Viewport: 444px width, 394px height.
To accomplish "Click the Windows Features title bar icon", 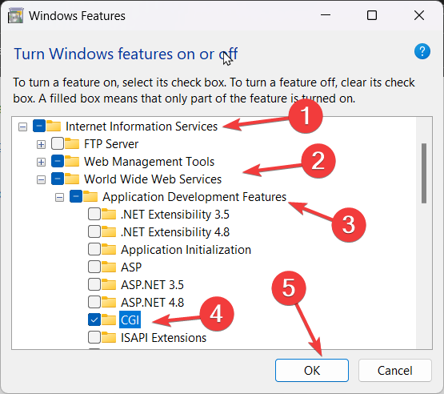I will 15,16.
